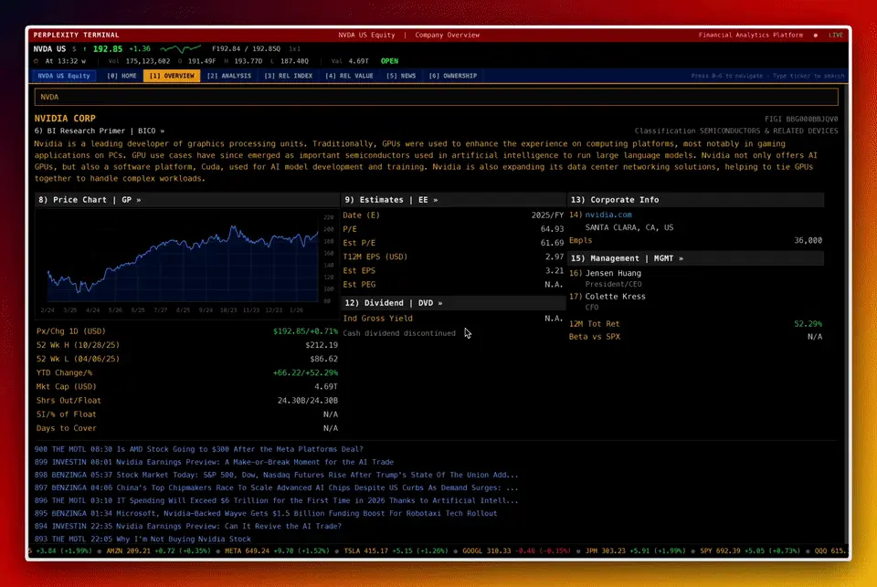This screenshot has height=587, width=877.
Task: Select the NEWS tab
Action: click(x=401, y=76)
